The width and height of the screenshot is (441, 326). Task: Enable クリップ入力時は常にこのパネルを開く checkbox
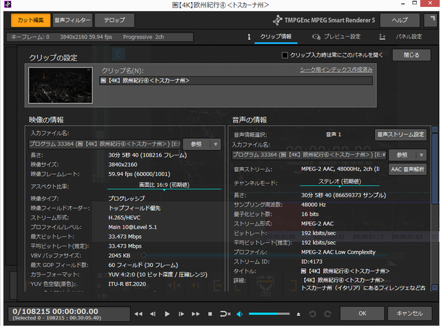pos(285,55)
